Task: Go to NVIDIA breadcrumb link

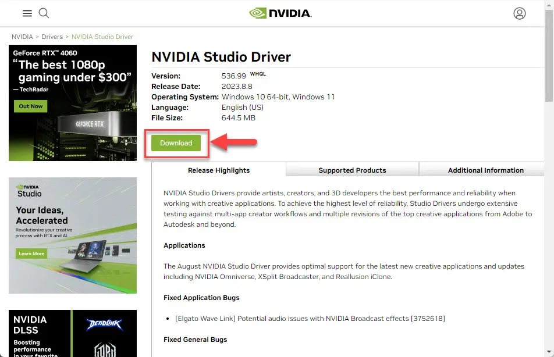Action: pos(22,37)
